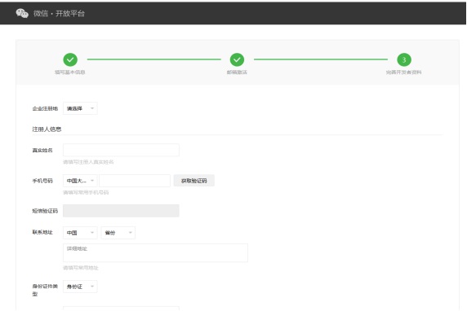This screenshot has height=311, width=467.
Task: Click the 完善开发者资料 step label
Action: click(404, 72)
